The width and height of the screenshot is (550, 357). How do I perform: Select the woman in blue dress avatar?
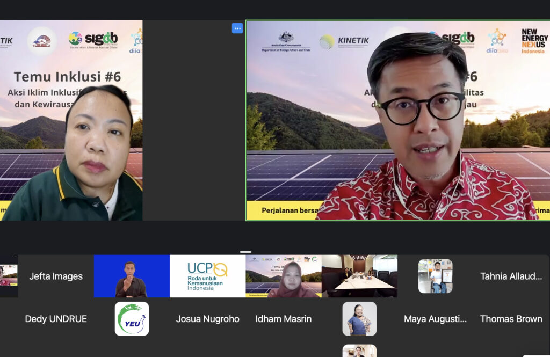(359, 319)
